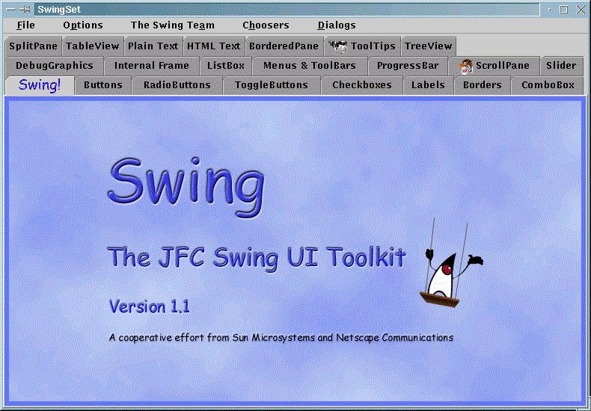This screenshot has height=411, width=591.
Task: Go to the ToggleButtons tab
Action: point(271,85)
